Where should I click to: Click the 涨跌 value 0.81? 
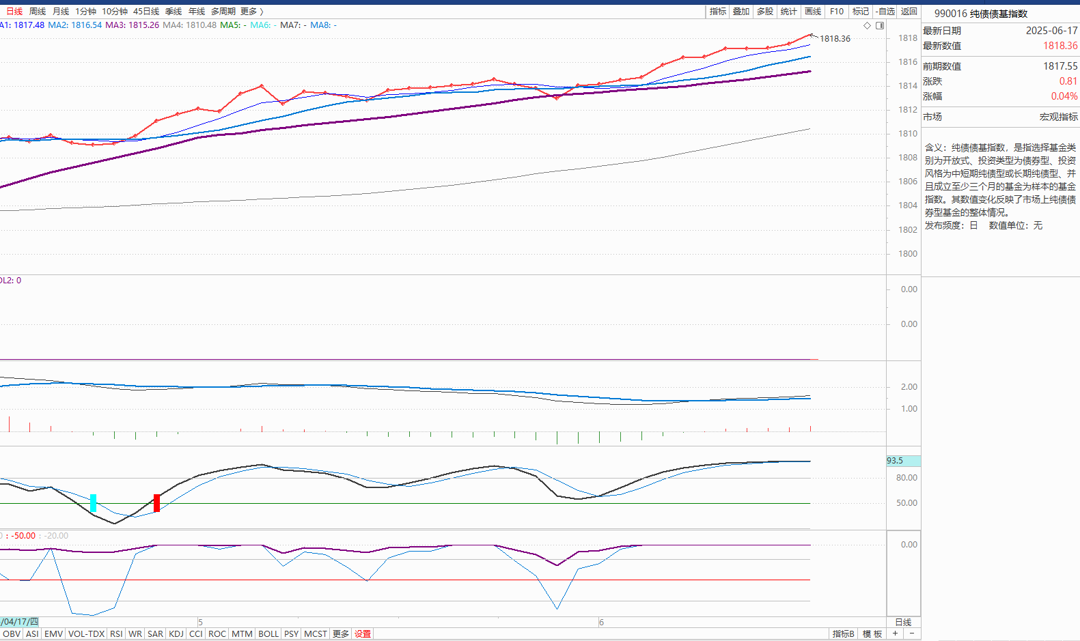point(1068,81)
